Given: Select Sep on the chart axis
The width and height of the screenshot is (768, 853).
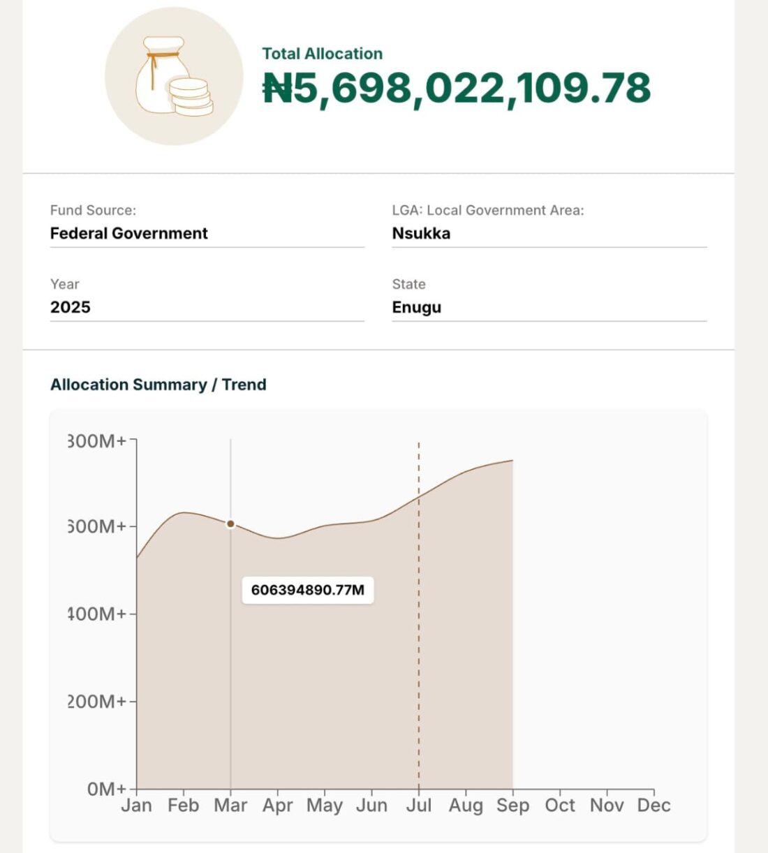Looking at the screenshot, I should [513, 806].
